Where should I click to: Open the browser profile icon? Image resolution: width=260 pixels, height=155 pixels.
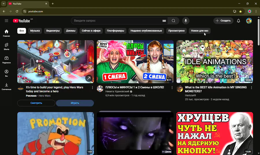coord(249,12)
